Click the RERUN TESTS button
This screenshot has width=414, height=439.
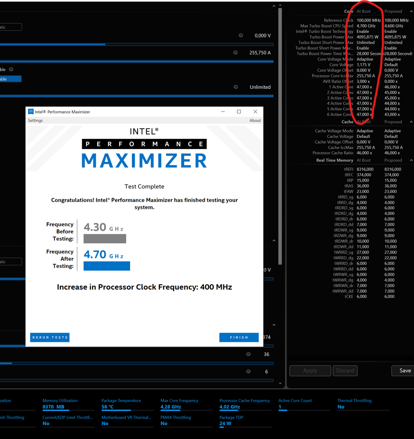click(50, 337)
